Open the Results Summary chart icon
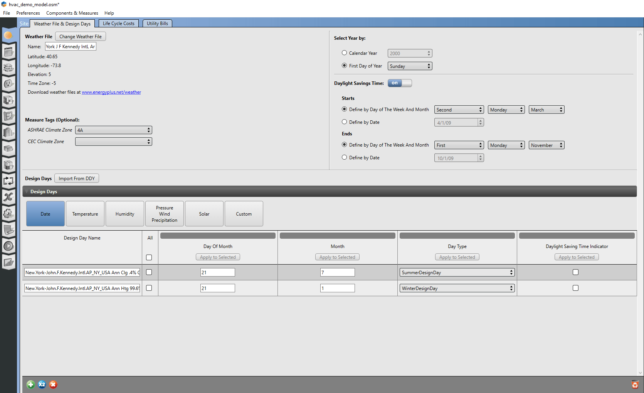This screenshot has height=393, width=644. (x=8, y=262)
